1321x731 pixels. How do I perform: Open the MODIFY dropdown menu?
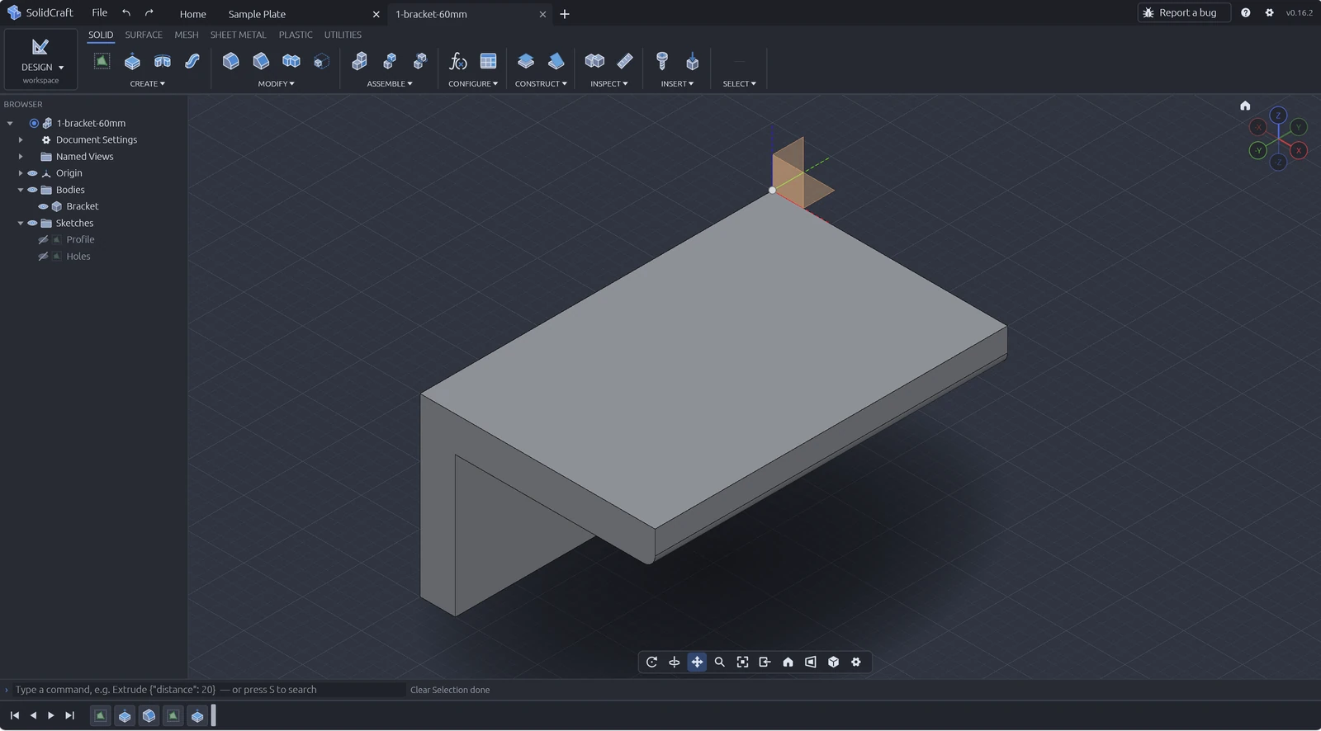276,84
